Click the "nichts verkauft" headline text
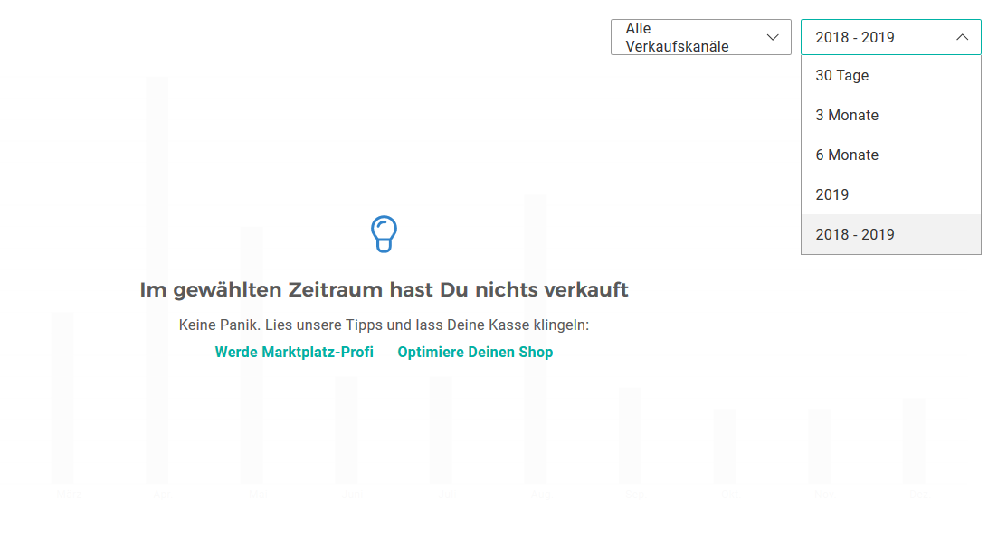 tap(384, 290)
